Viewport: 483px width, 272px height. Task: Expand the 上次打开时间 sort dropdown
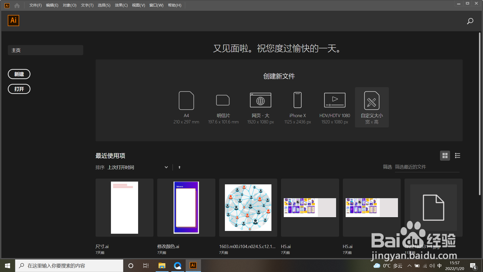pyautogui.click(x=166, y=167)
